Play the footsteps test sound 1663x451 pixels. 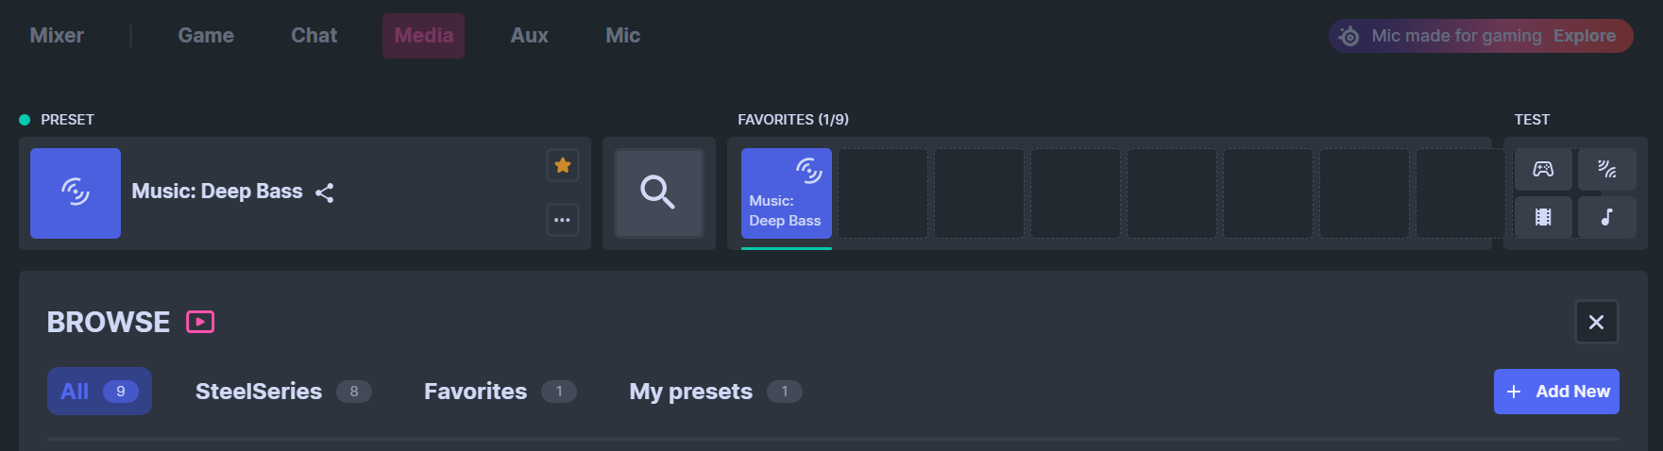1607,169
